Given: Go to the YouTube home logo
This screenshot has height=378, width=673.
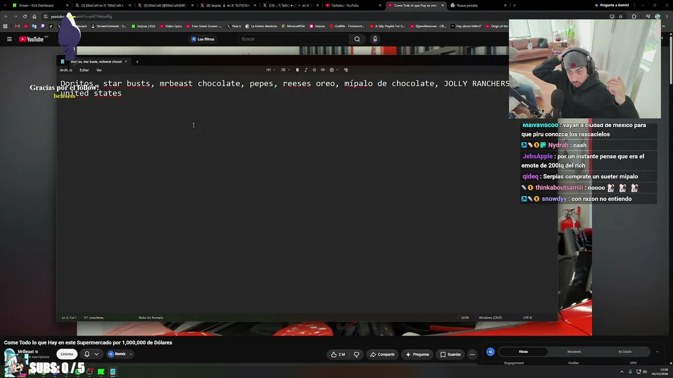Looking at the screenshot, I should click(x=31, y=39).
